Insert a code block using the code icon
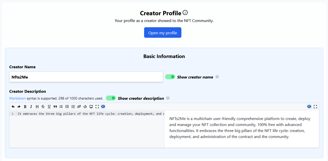328x161 pixels. point(85,107)
